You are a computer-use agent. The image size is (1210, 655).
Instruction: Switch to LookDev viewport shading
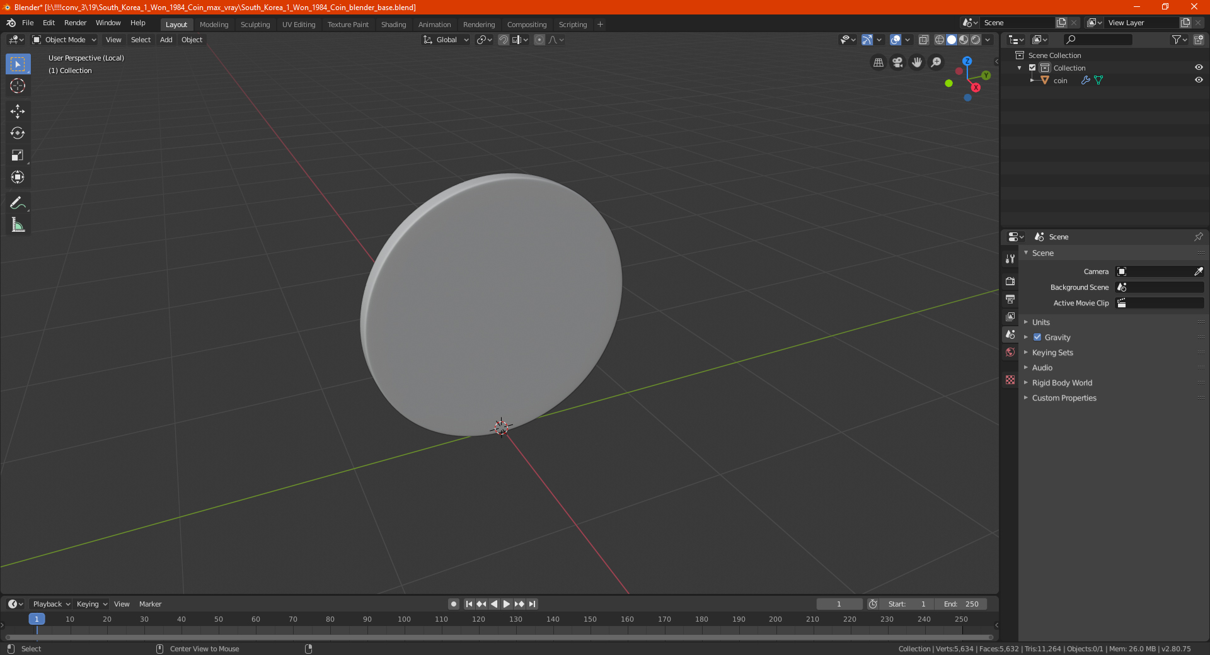click(964, 40)
